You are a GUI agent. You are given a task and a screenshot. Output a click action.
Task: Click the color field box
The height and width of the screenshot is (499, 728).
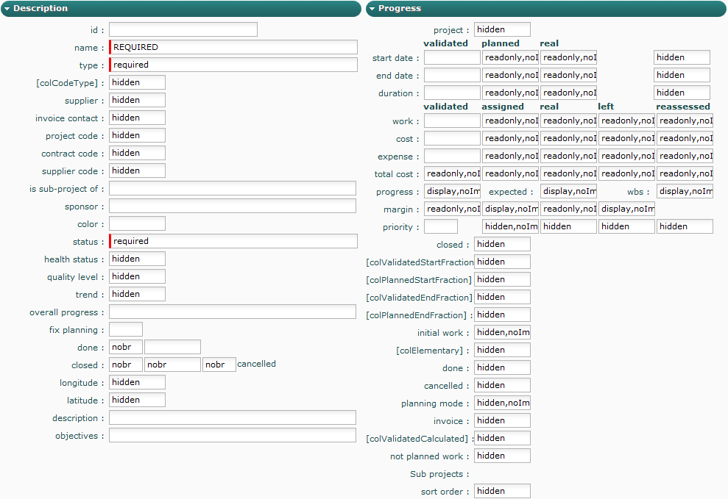click(137, 223)
